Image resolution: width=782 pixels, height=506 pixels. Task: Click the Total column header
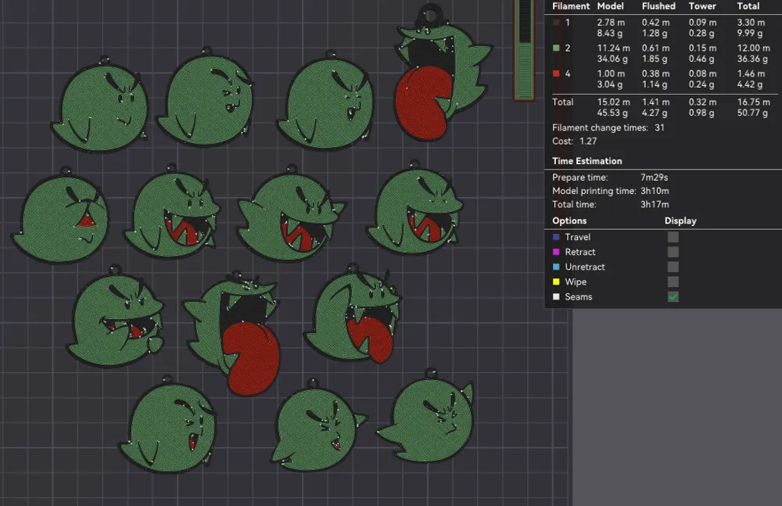coord(748,6)
